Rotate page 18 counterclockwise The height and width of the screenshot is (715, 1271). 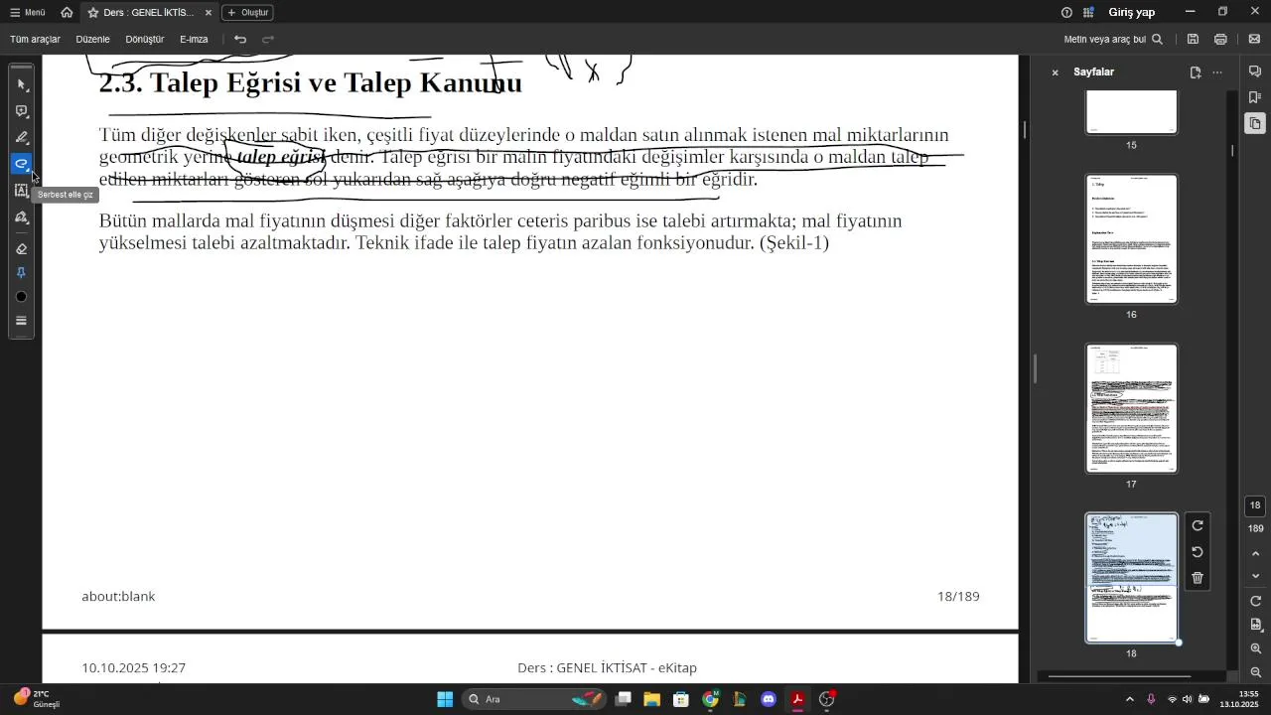pyautogui.click(x=1198, y=552)
